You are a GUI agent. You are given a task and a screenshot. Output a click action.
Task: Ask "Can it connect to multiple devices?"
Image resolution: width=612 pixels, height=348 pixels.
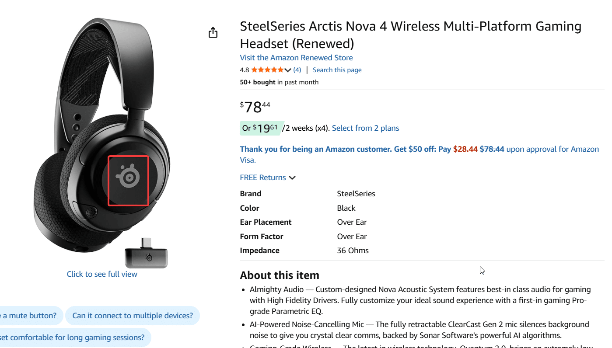(133, 316)
